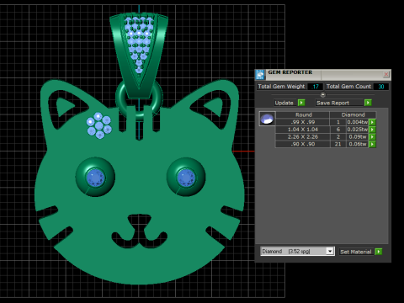Click the Total Gem Weight value field

[x=315, y=87]
